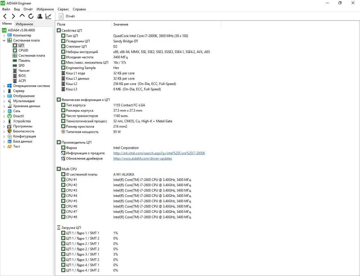
Task: Open the user profile icon in toolbar
Action: 40,16
